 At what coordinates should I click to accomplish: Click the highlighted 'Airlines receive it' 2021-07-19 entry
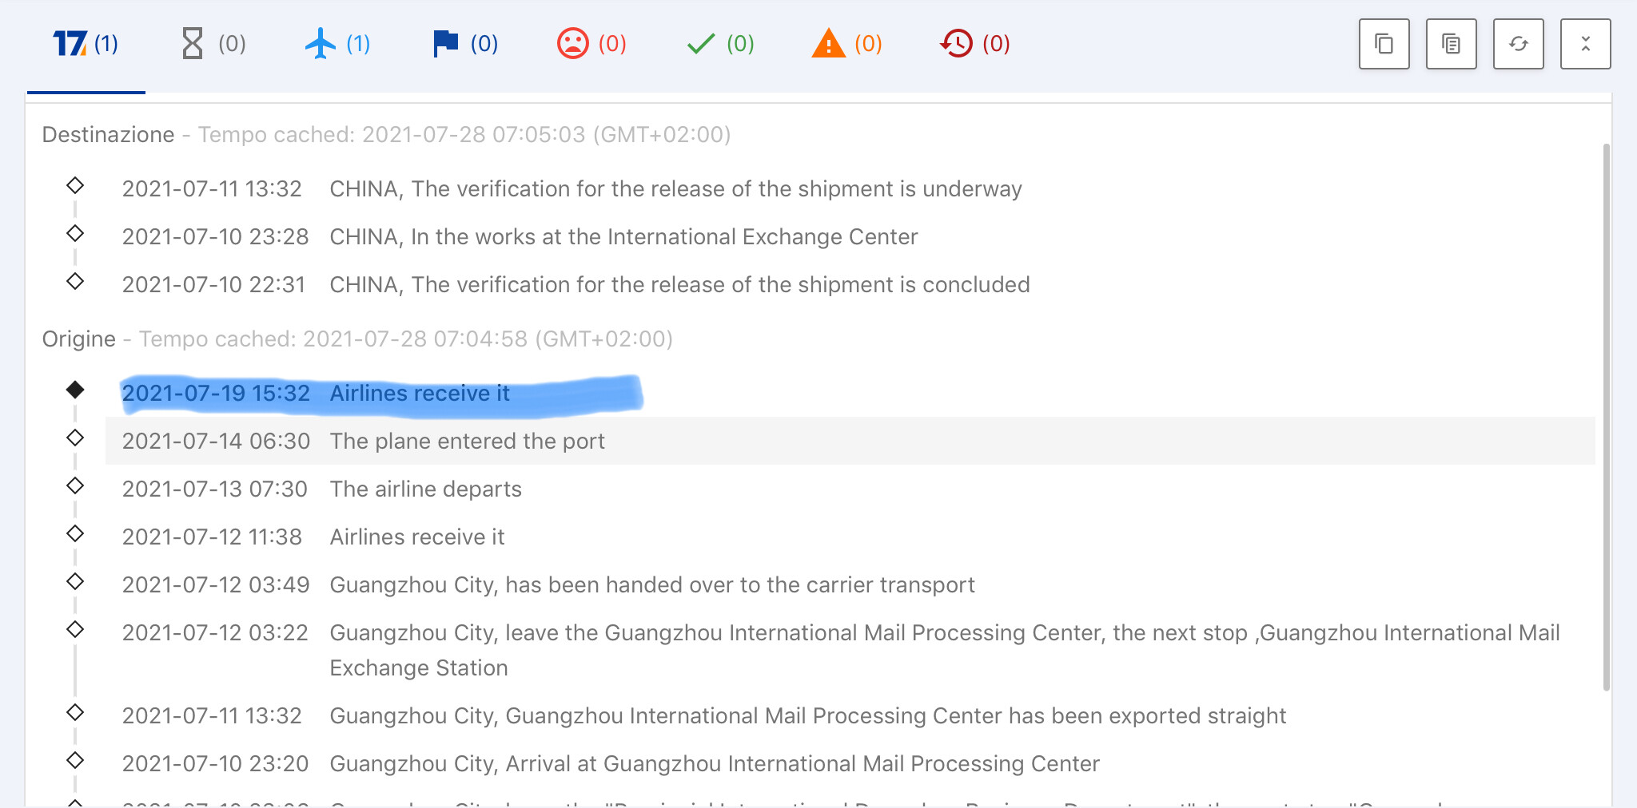click(x=380, y=394)
